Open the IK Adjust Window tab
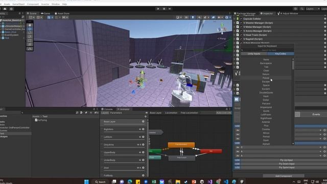 [x=288, y=13]
